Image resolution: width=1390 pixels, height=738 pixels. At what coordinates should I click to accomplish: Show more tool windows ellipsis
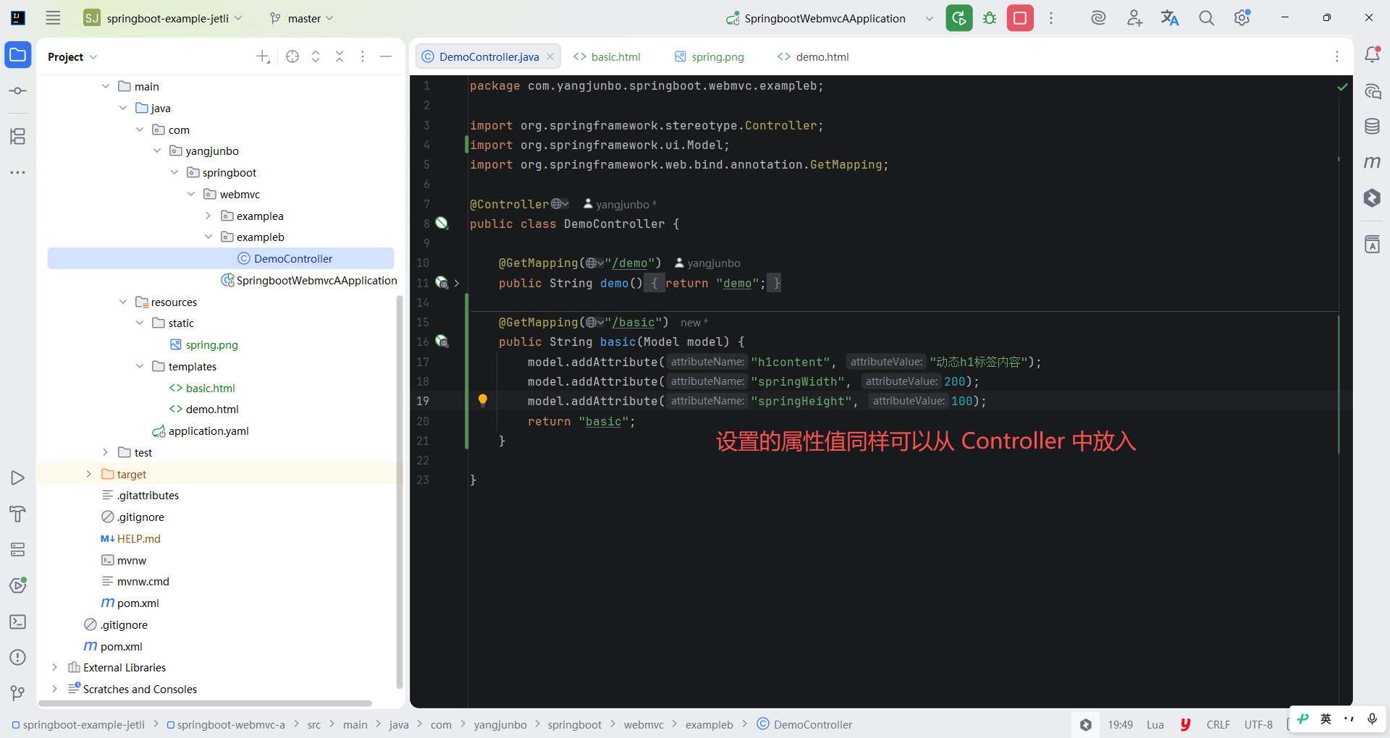(x=17, y=172)
